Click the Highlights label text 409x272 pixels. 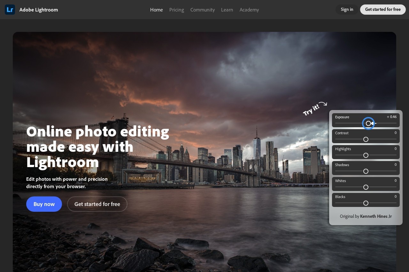point(343,149)
